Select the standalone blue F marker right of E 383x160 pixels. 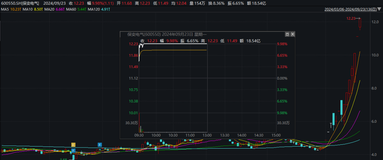pyautogui.click(x=100, y=145)
